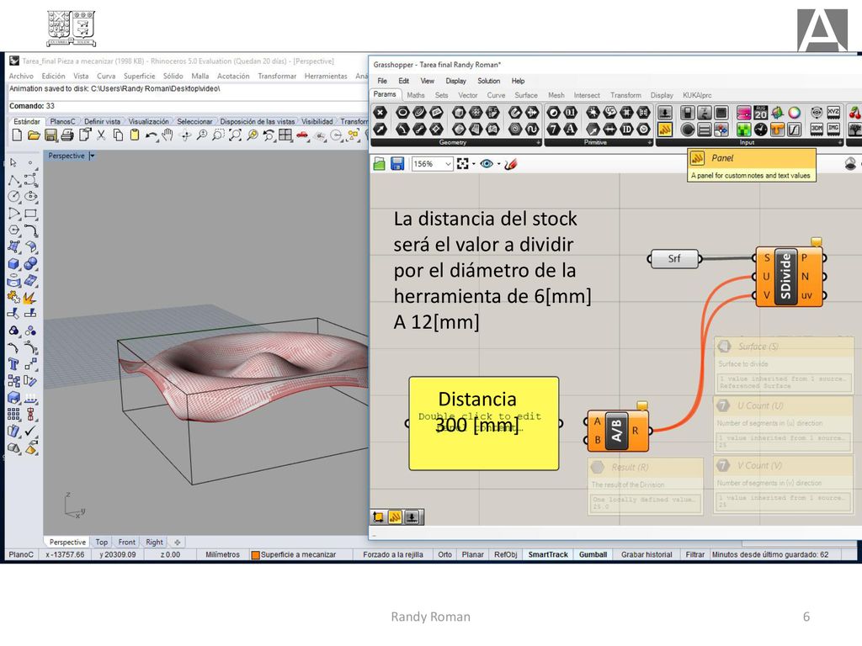Open a file with the folder icon in Rhino
The image size is (862, 646).
click(34, 135)
